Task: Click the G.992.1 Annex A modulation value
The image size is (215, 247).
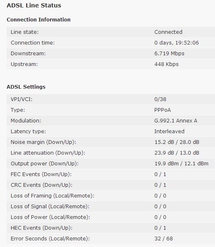Action: pos(176,121)
